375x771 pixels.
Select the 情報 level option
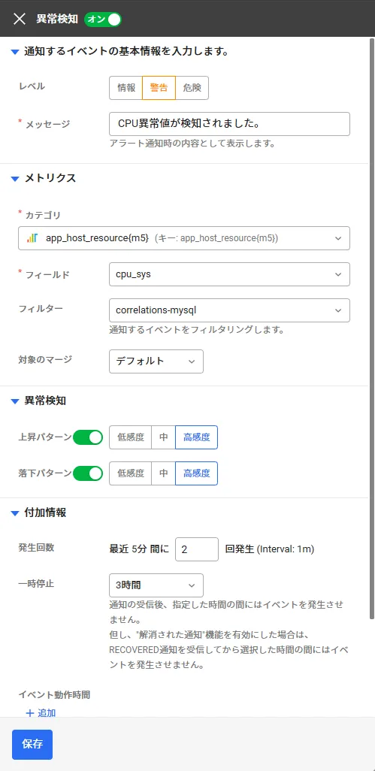pos(126,88)
